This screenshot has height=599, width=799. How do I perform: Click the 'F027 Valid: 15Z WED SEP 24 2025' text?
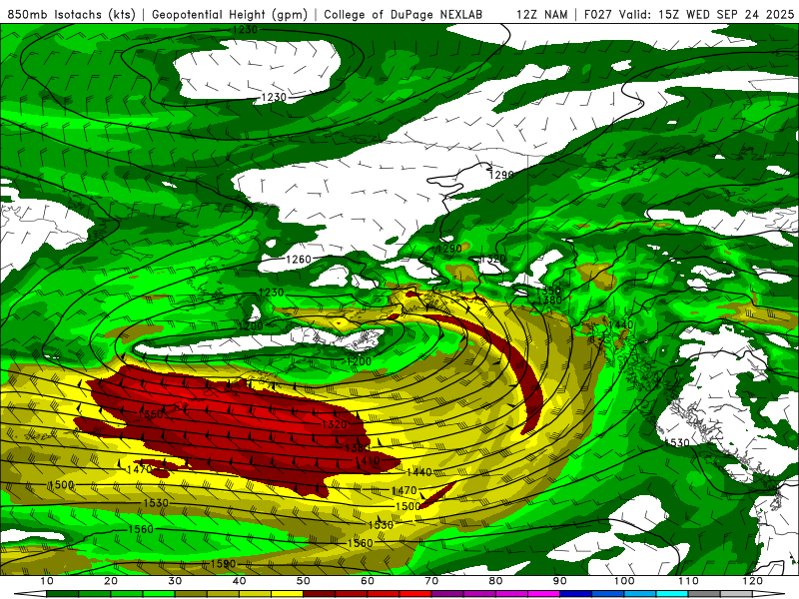pos(689,14)
